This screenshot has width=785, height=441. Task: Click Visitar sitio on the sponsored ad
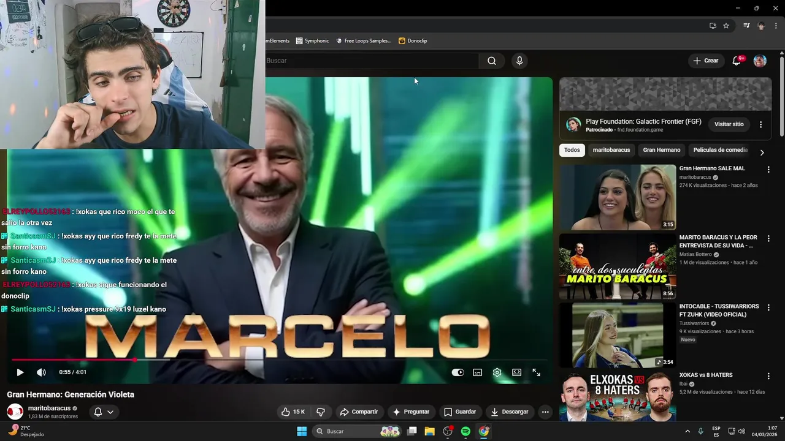pos(729,124)
